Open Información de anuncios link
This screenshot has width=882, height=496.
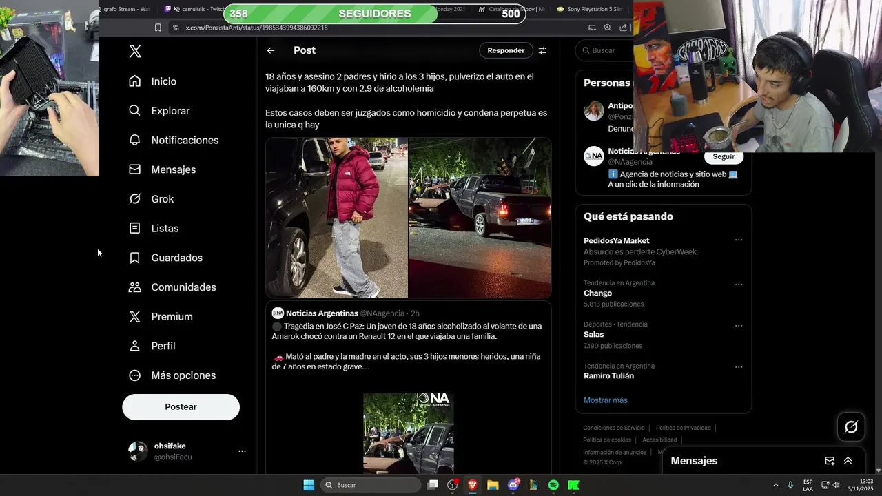click(615, 453)
